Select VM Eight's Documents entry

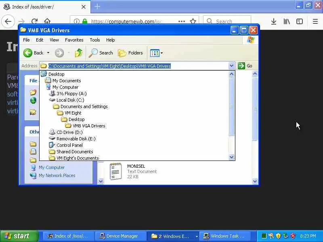click(x=78, y=158)
